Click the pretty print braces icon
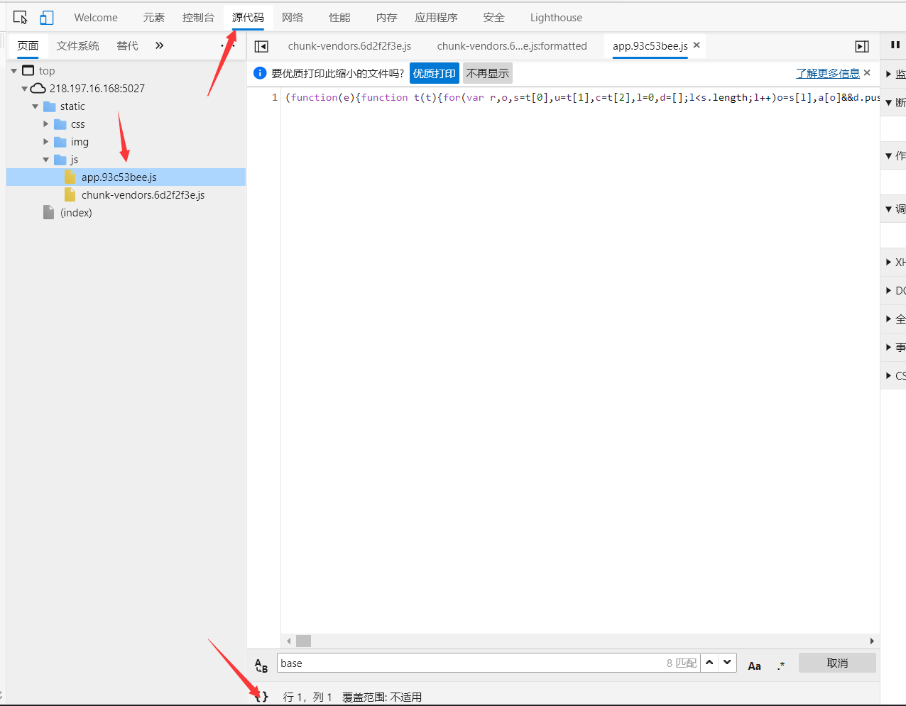The height and width of the screenshot is (706, 906). point(261,697)
